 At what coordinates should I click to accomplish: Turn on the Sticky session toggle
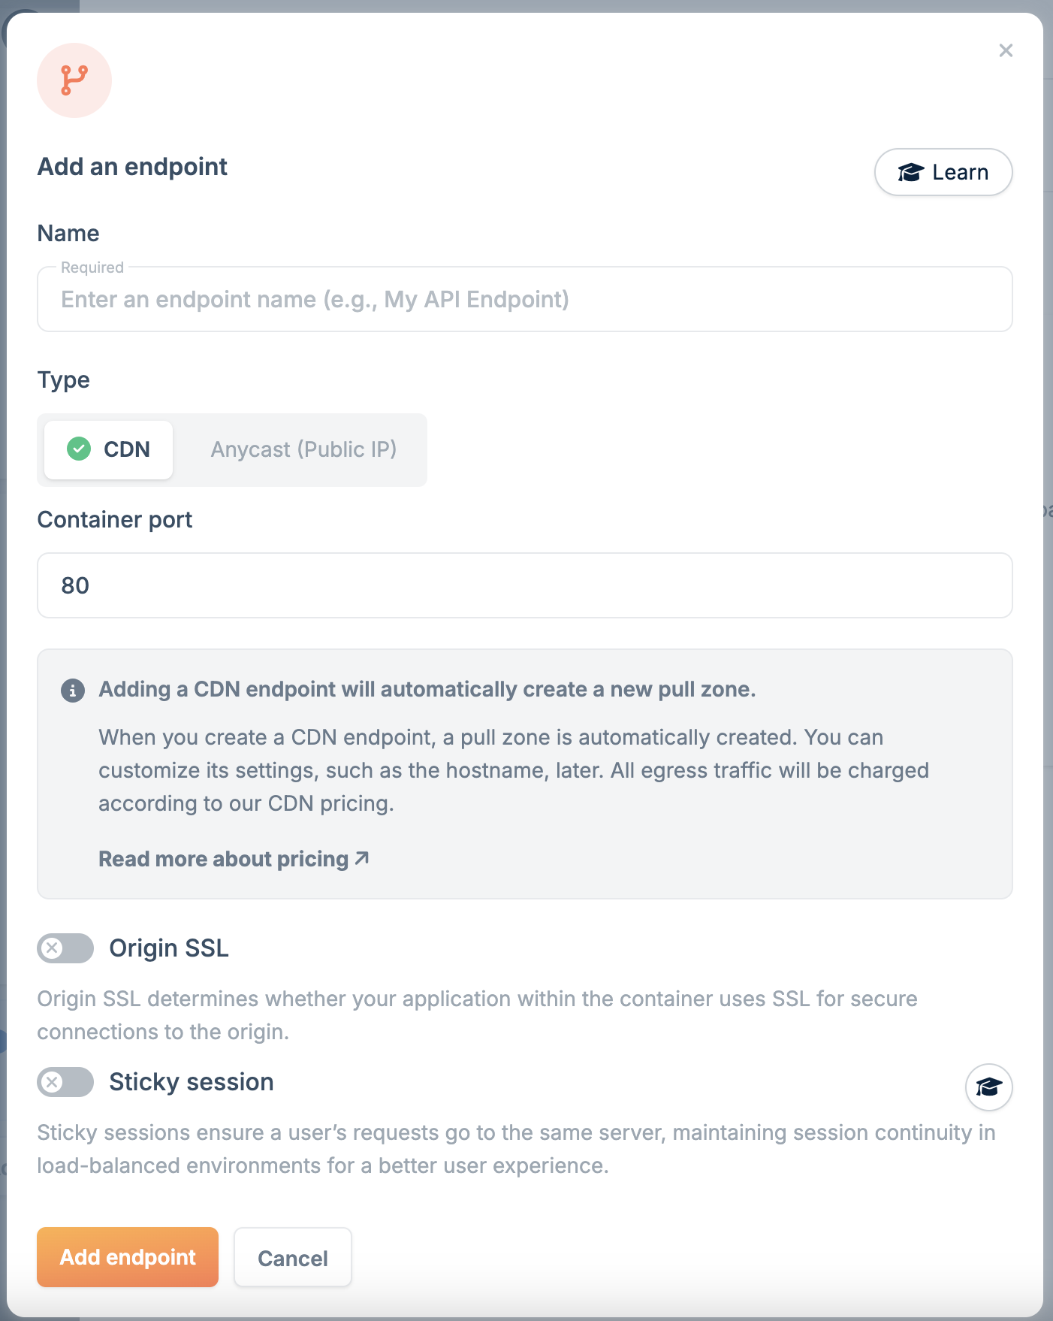tap(65, 1082)
